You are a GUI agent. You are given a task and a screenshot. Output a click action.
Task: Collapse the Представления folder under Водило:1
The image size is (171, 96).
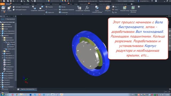[x=2, y=40]
